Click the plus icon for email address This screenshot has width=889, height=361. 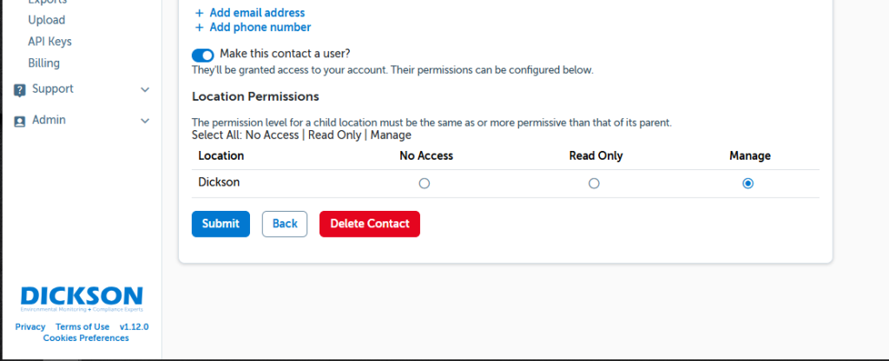pyautogui.click(x=199, y=13)
